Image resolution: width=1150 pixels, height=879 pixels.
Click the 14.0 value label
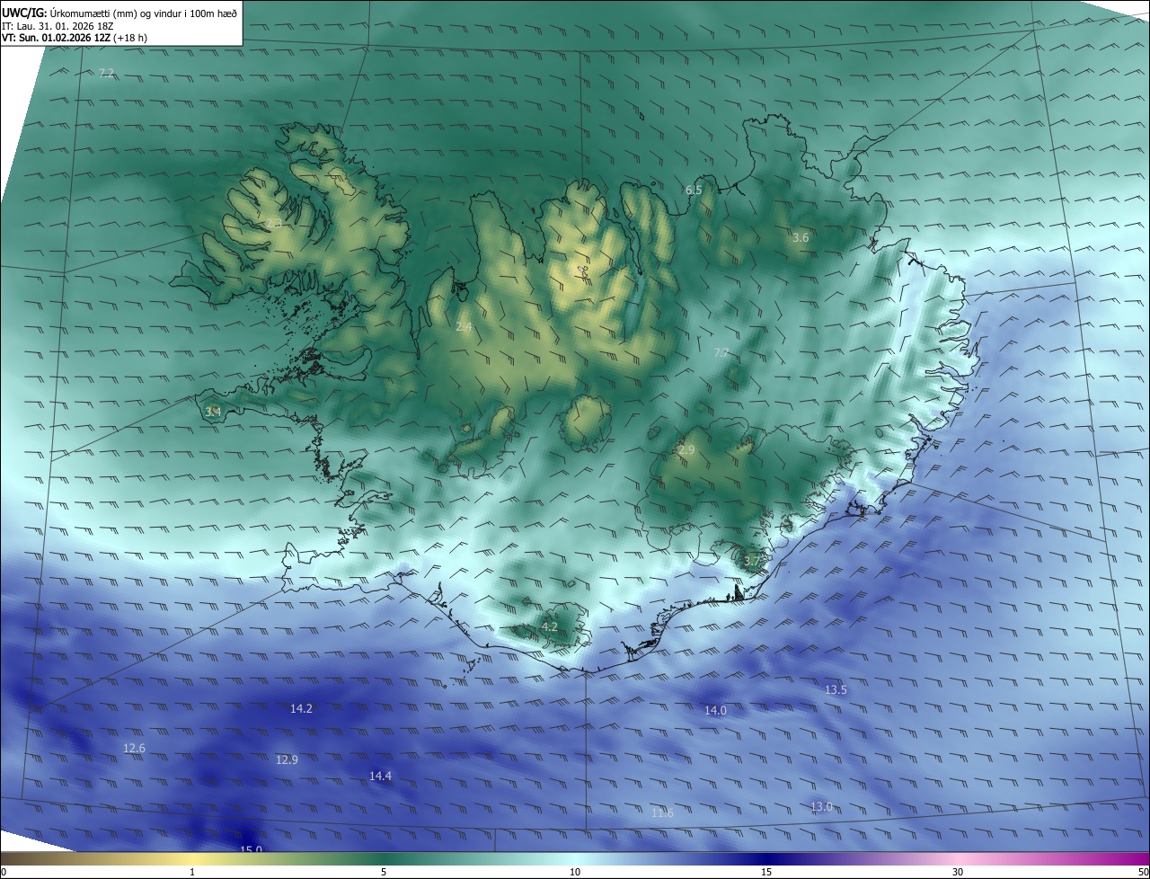[715, 710]
